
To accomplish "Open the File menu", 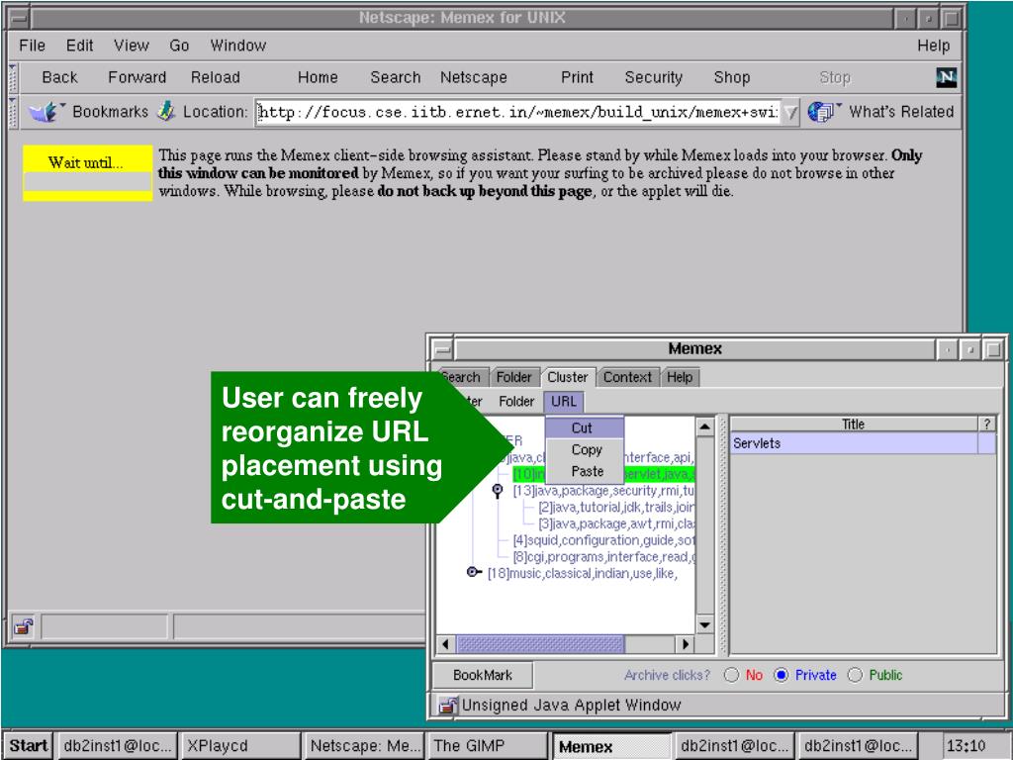I will point(32,46).
